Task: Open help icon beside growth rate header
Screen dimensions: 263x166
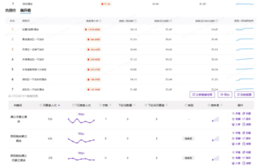Action: tap(100, 21)
